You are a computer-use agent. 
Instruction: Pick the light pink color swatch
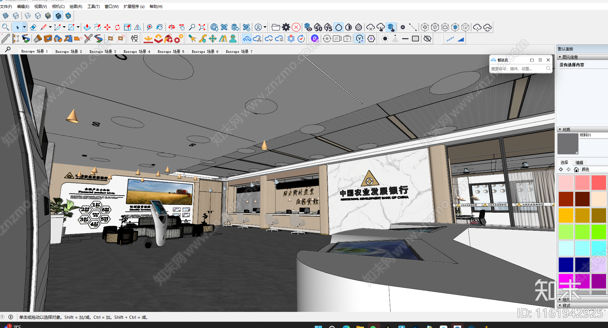pyautogui.click(x=566, y=183)
